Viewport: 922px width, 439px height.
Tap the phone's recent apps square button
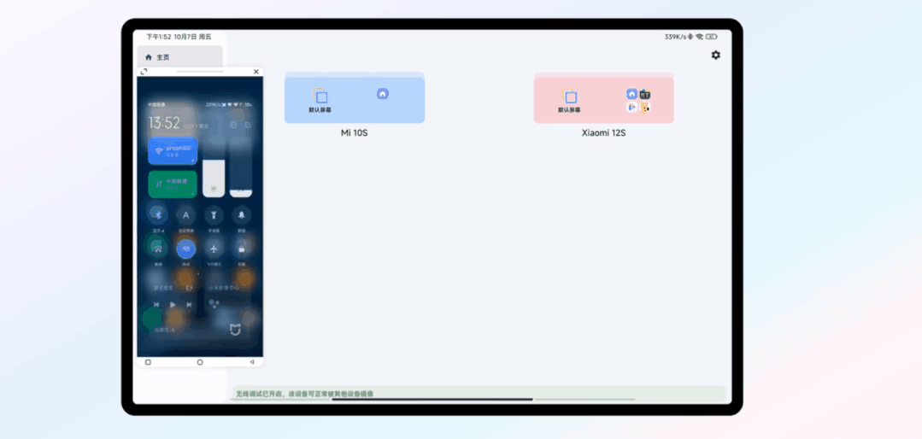[148, 362]
